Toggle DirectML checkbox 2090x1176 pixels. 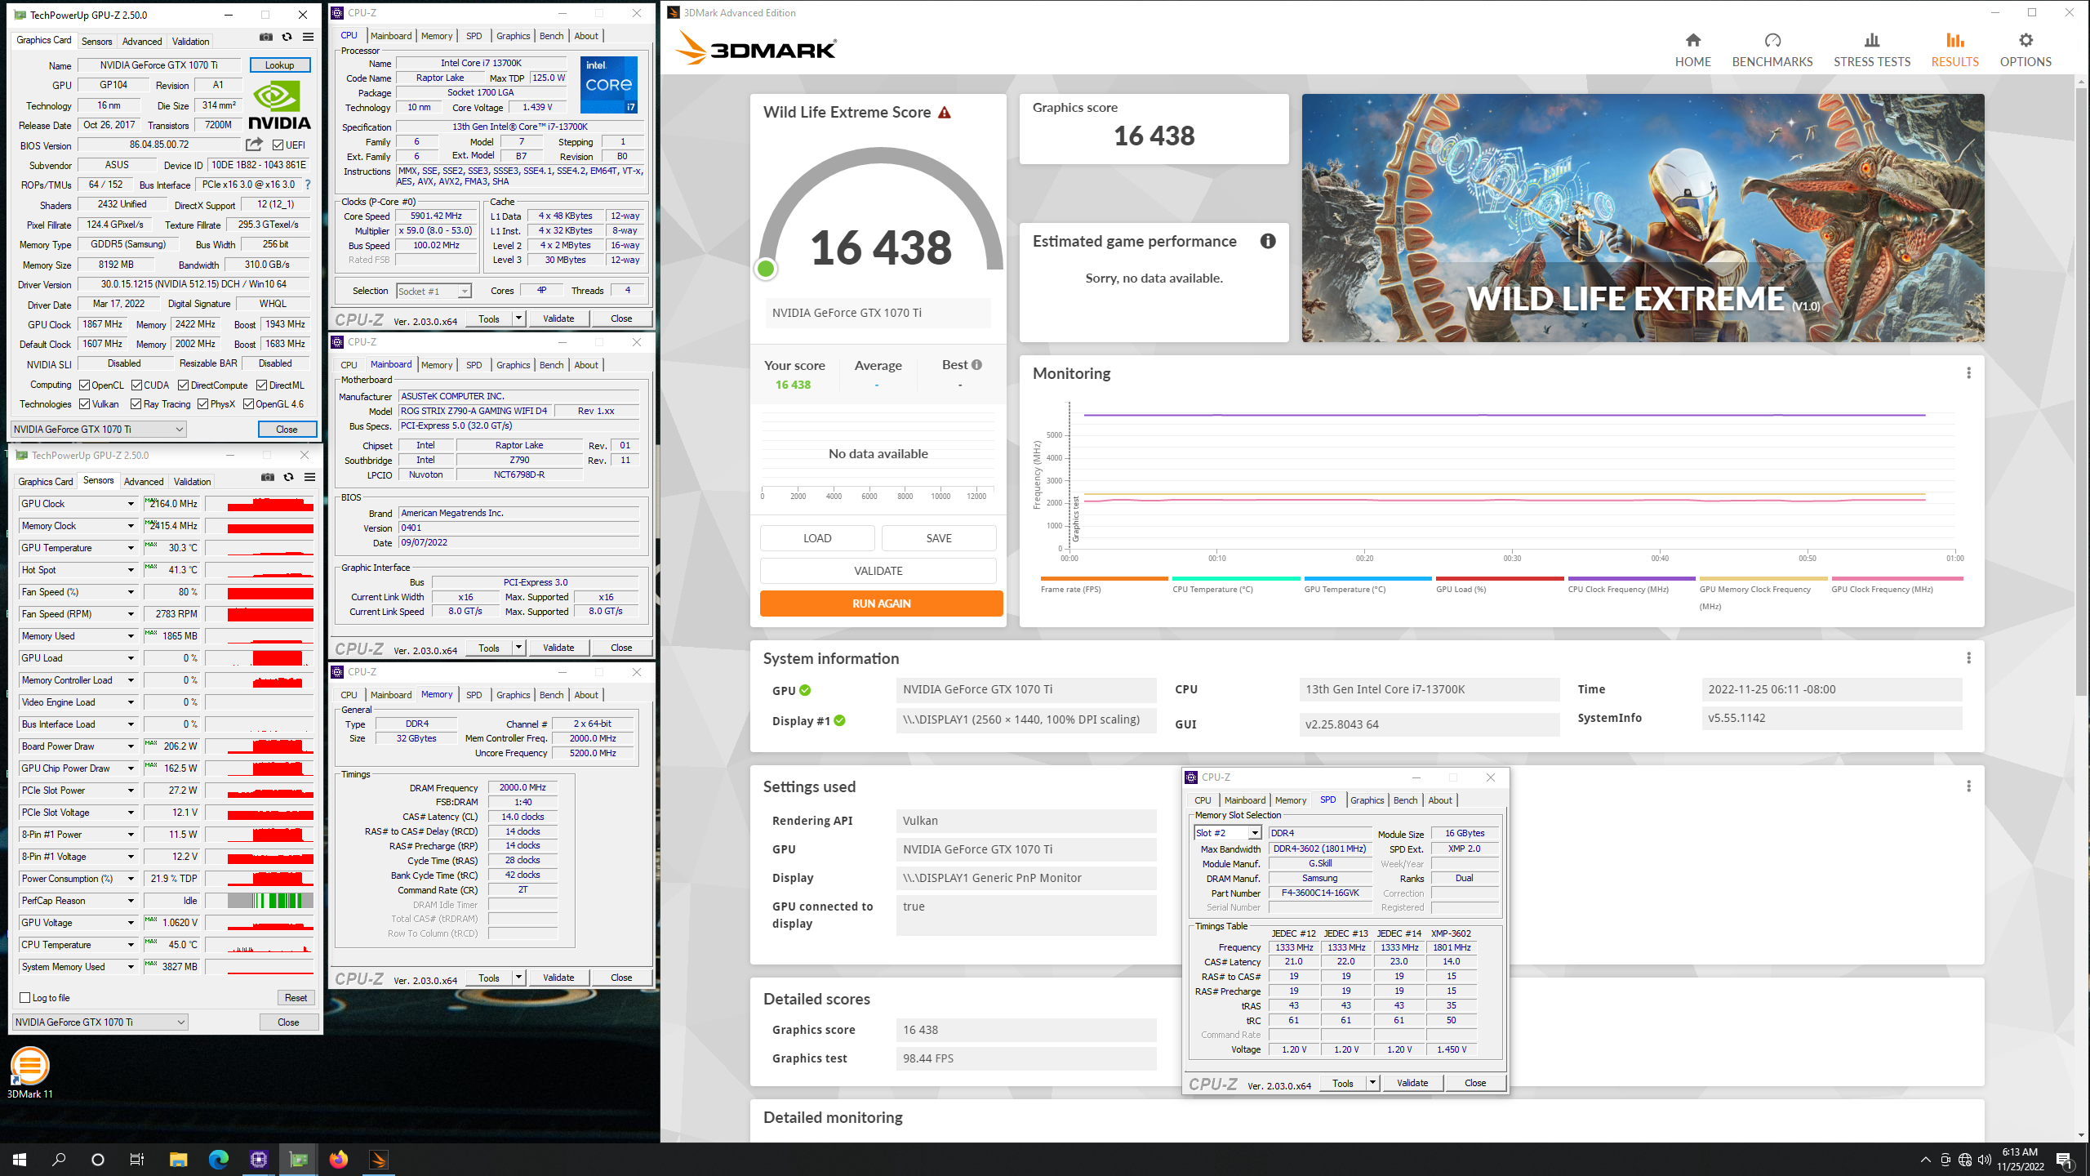tap(261, 385)
